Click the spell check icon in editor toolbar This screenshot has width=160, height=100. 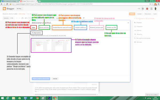84,18
